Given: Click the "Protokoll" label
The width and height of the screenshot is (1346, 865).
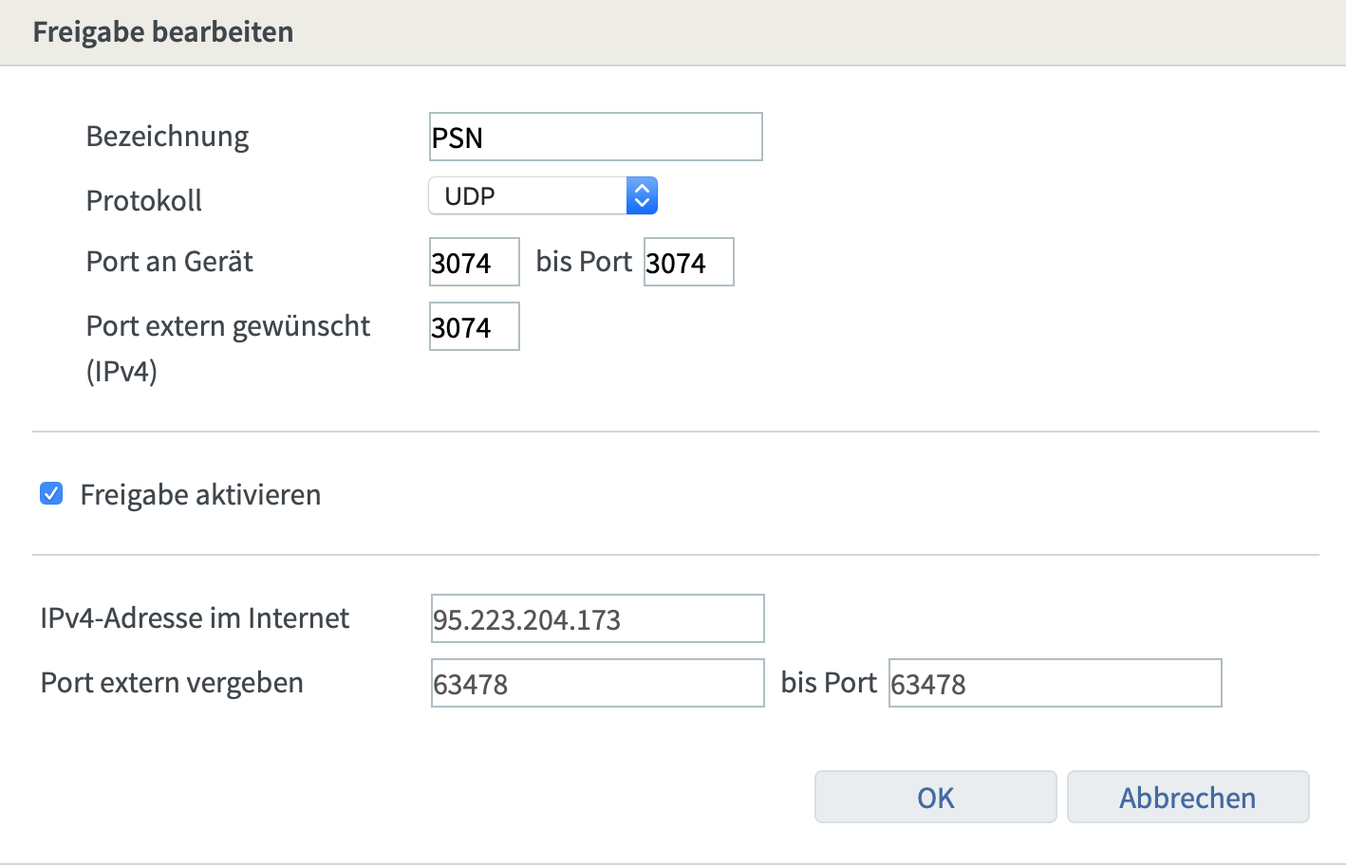Looking at the screenshot, I should (x=144, y=201).
